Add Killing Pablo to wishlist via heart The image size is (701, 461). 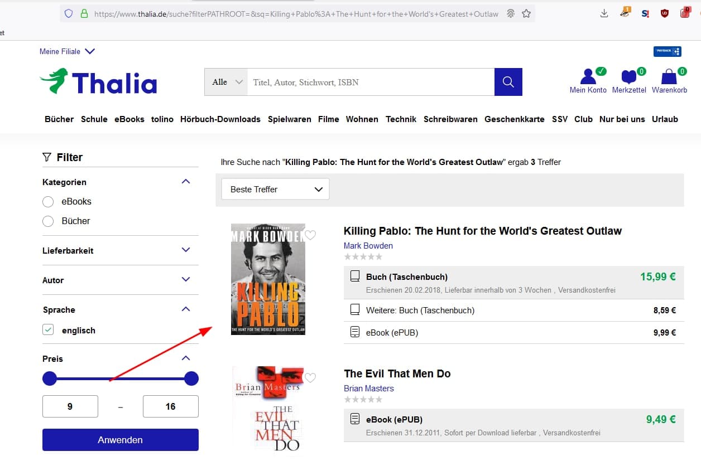tap(310, 235)
